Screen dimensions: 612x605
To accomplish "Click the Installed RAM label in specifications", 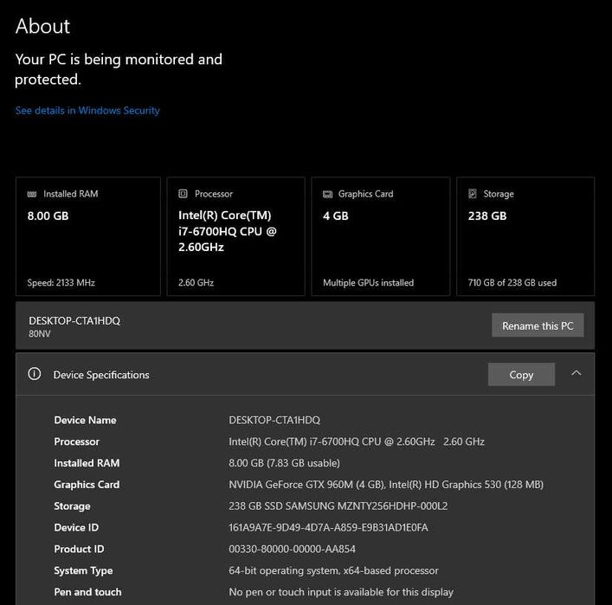I will pyautogui.click(x=87, y=463).
